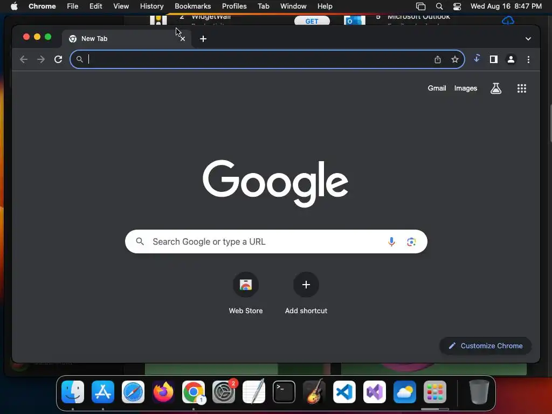The image size is (552, 414).
Task: Launch GarageBand from the Dock
Action: pyautogui.click(x=314, y=392)
